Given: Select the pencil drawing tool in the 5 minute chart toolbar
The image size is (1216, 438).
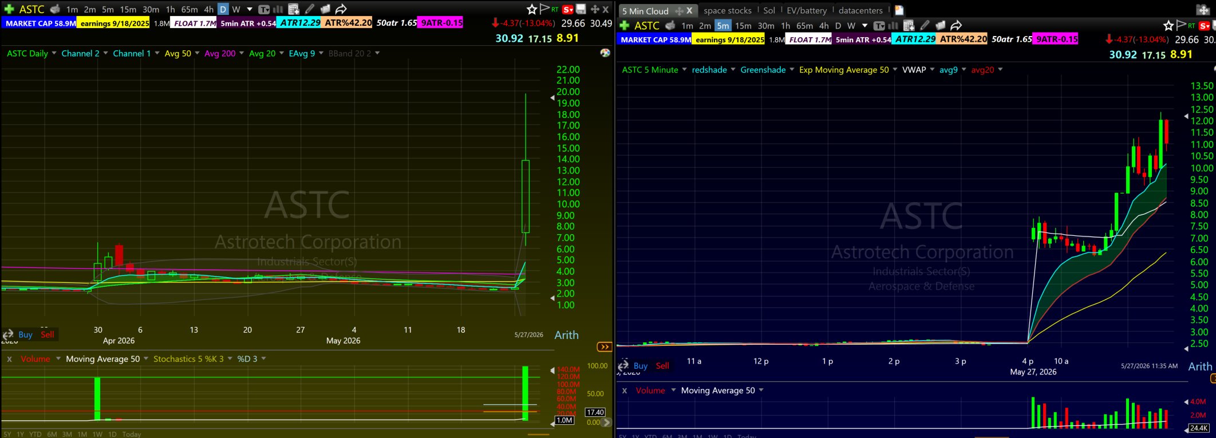Looking at the screenshot, I should click(x=925, y=26).
